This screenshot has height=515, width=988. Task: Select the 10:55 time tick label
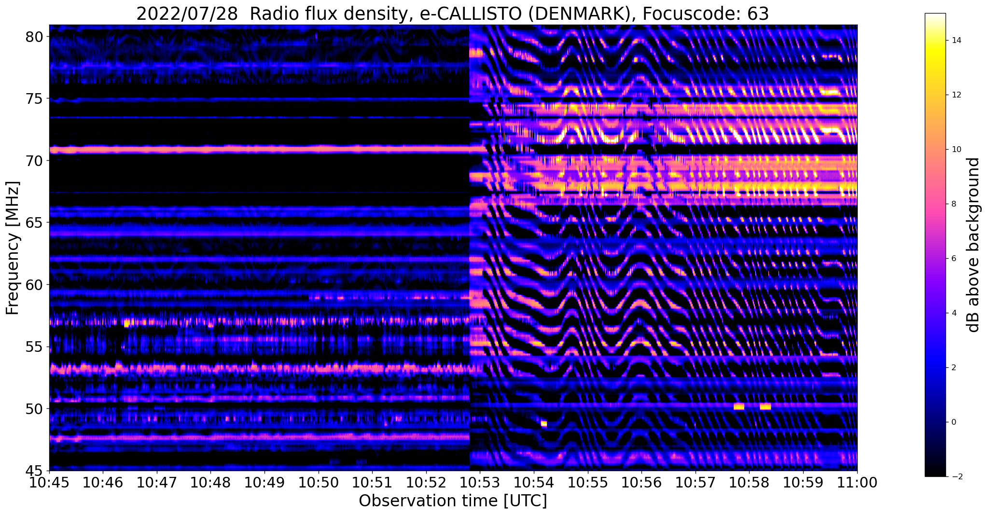[588, 483]
